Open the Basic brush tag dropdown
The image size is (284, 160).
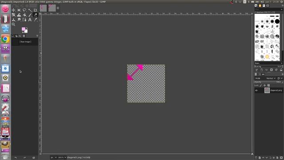pos(268,63)
